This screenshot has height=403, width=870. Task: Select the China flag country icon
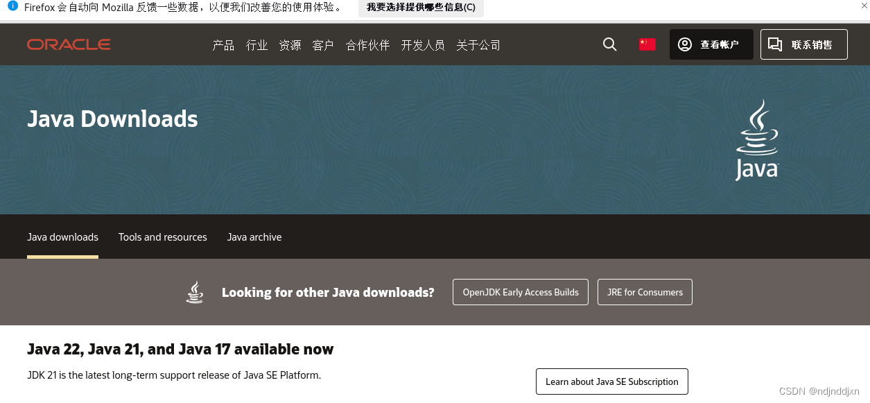[647, 44]
